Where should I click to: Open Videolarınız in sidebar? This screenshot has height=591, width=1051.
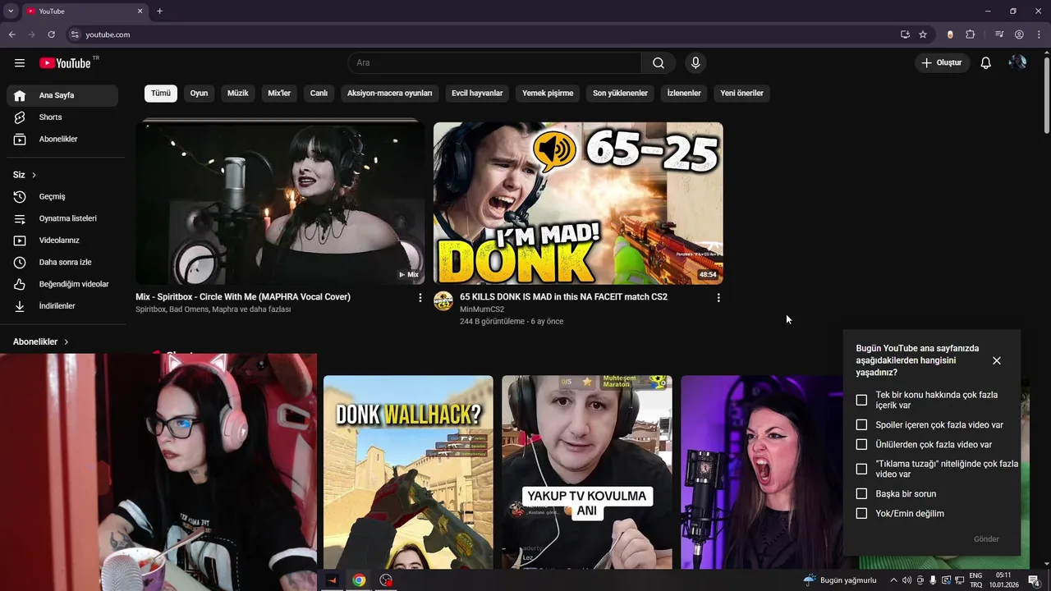tap(62, 241)
